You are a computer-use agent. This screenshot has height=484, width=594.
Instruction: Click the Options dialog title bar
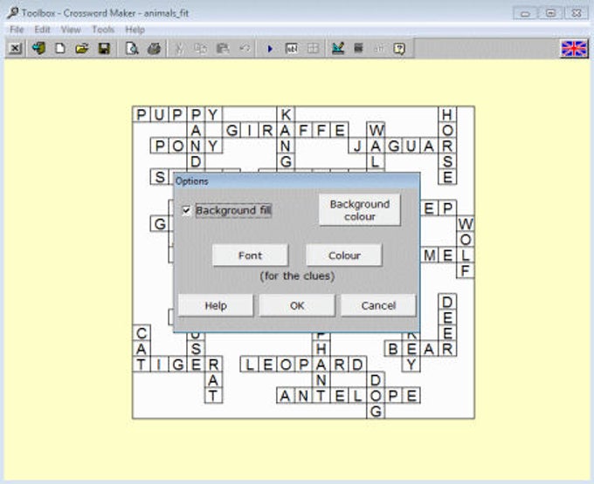pos(297,181)
